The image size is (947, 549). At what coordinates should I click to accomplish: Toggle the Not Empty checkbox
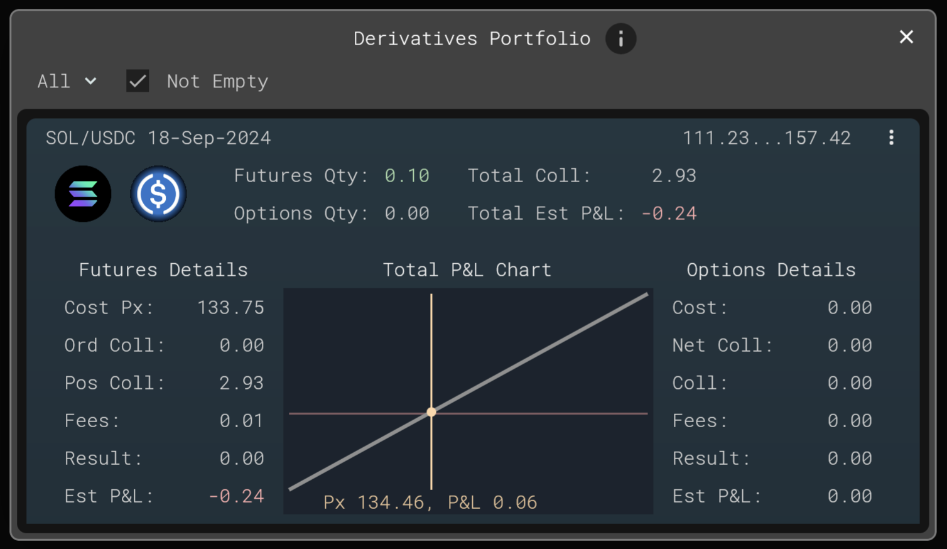click(138, 81)
